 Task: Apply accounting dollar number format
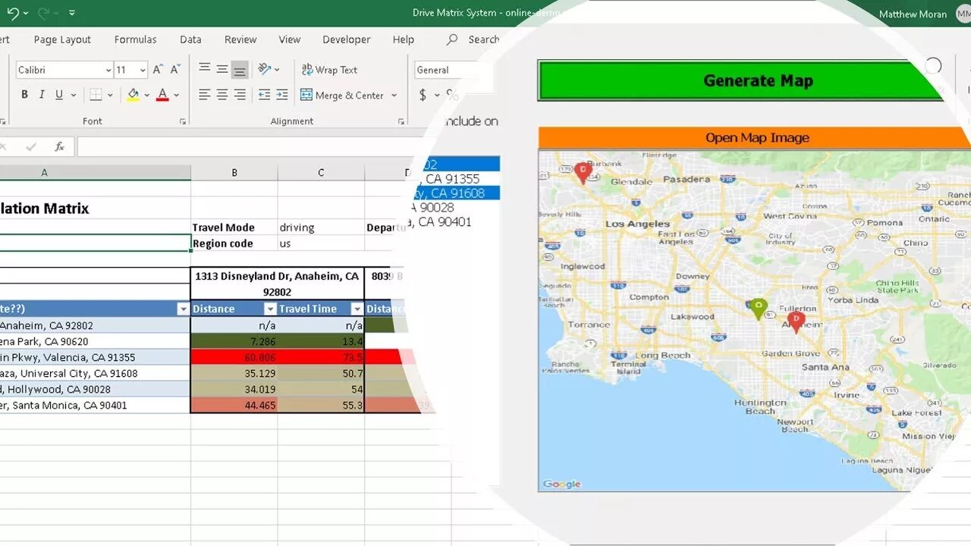click(x=423, y=96)
